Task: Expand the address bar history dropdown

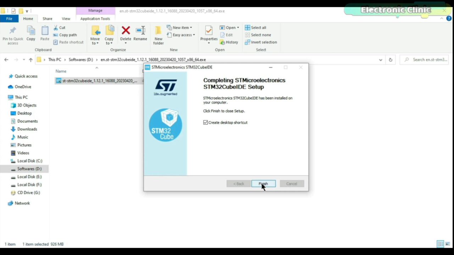Action: pyautogui.click(x=381, y=60)
